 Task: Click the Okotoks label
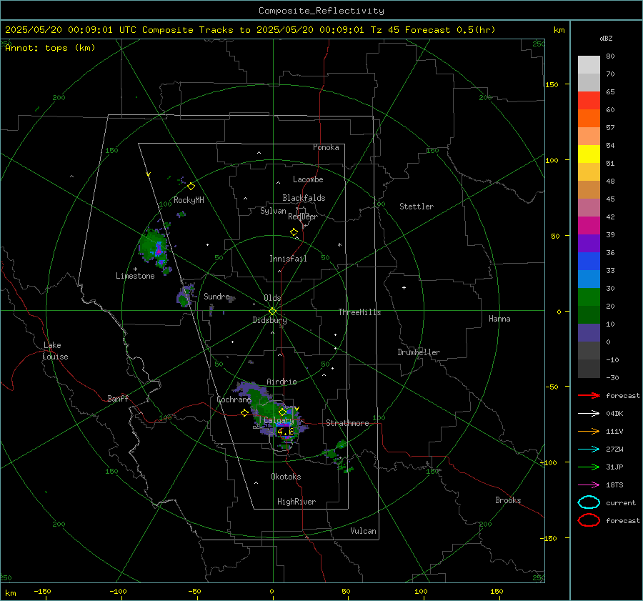point(286,477)
